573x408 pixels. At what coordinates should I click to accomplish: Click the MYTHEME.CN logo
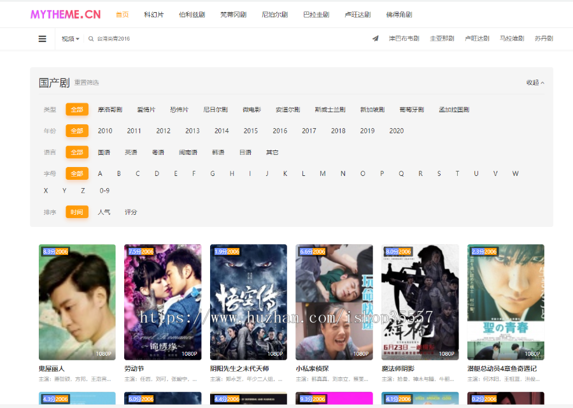tap(66, 14)
